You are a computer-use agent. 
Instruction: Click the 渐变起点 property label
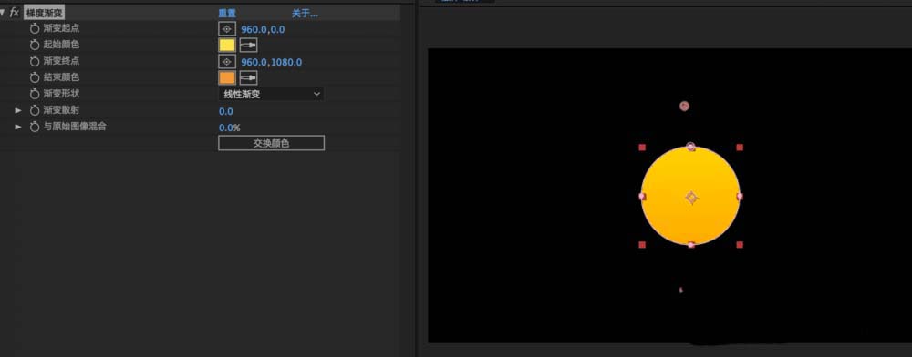pyautogui.click(x=61, y=28)
